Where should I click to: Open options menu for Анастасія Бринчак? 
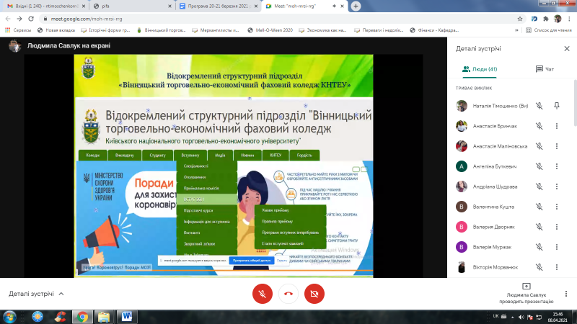click(557, 126)
